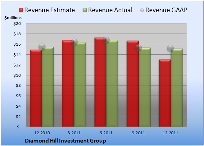The width and height of the screenshot is (204, 146).
Task: Click the $millions axis title
Action: [13, 18]
